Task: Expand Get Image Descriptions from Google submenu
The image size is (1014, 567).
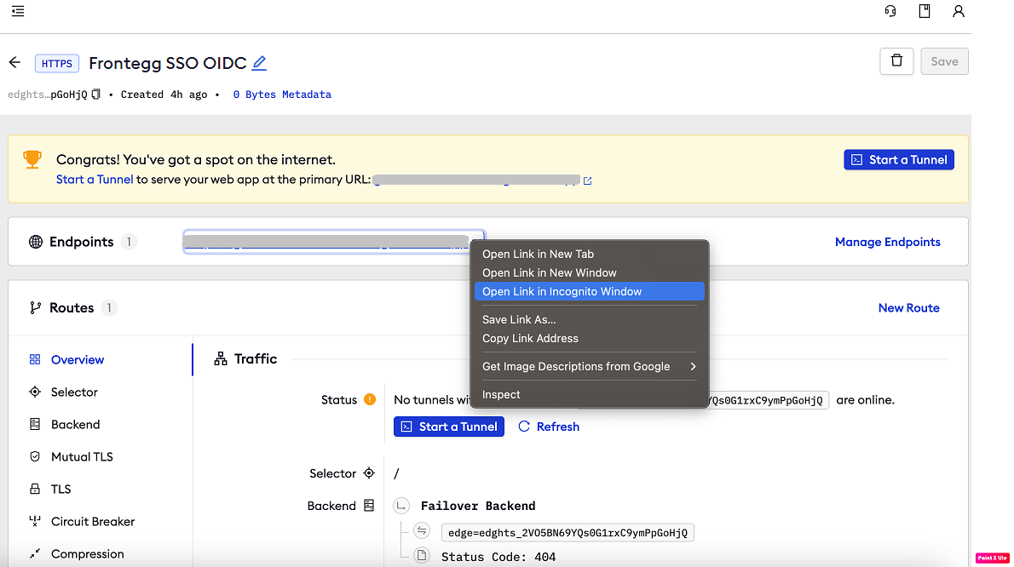Action: pos(589,366)
